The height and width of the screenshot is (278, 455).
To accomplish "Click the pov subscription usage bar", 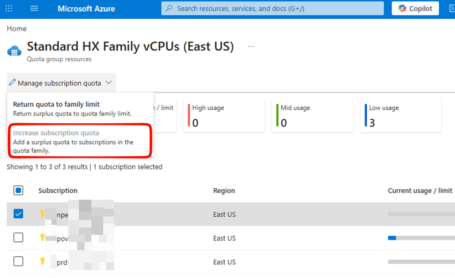I will (421, 238).
